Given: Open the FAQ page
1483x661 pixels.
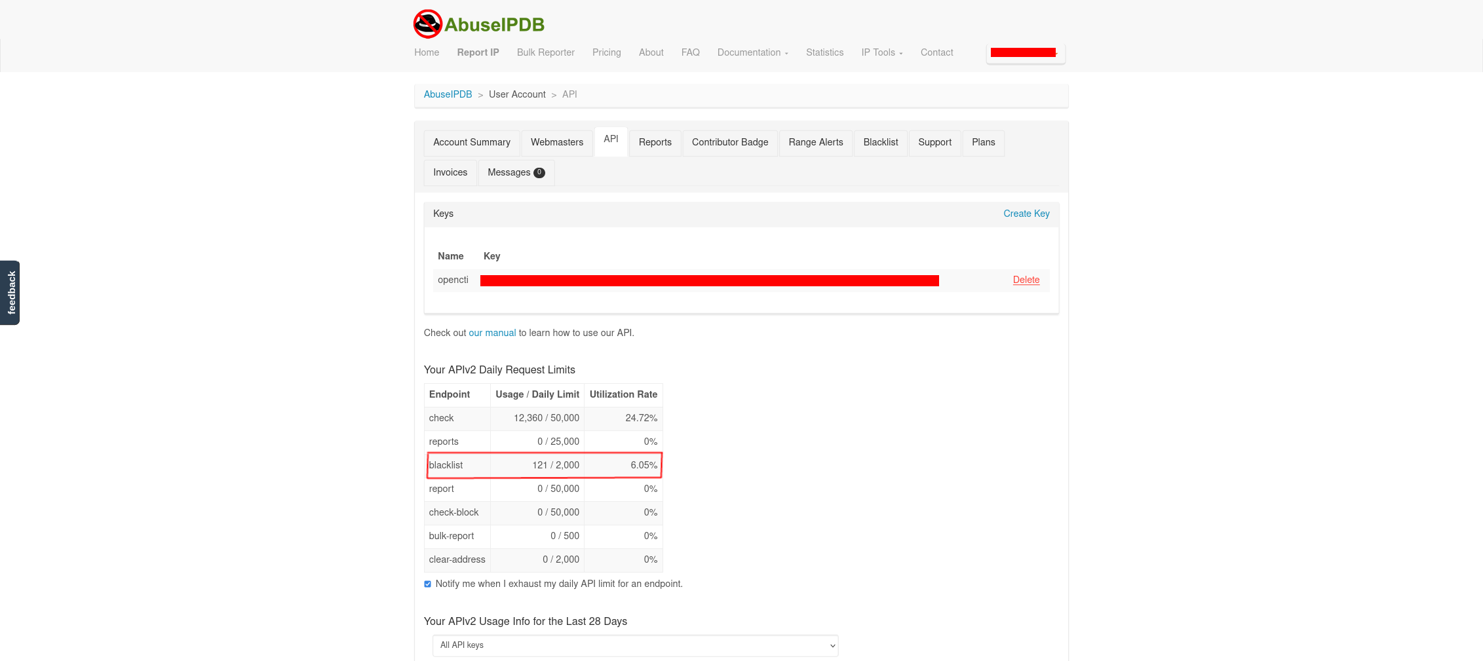Looking at the screenshot, I should point(690,52).
